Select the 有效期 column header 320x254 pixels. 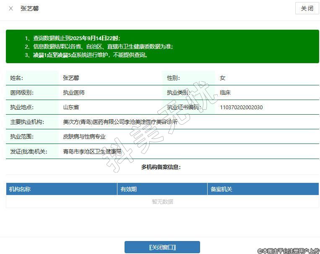click(129, 189)
